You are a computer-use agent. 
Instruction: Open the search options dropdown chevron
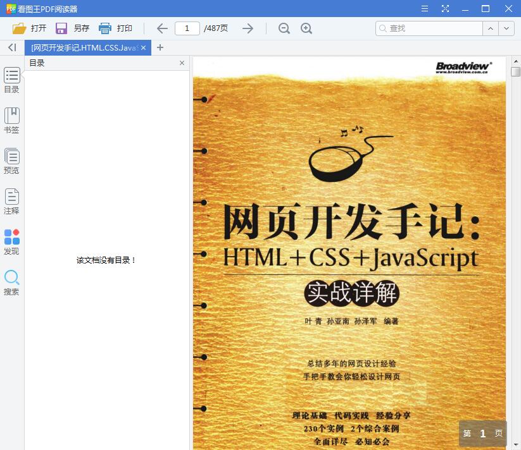(506, 28)
